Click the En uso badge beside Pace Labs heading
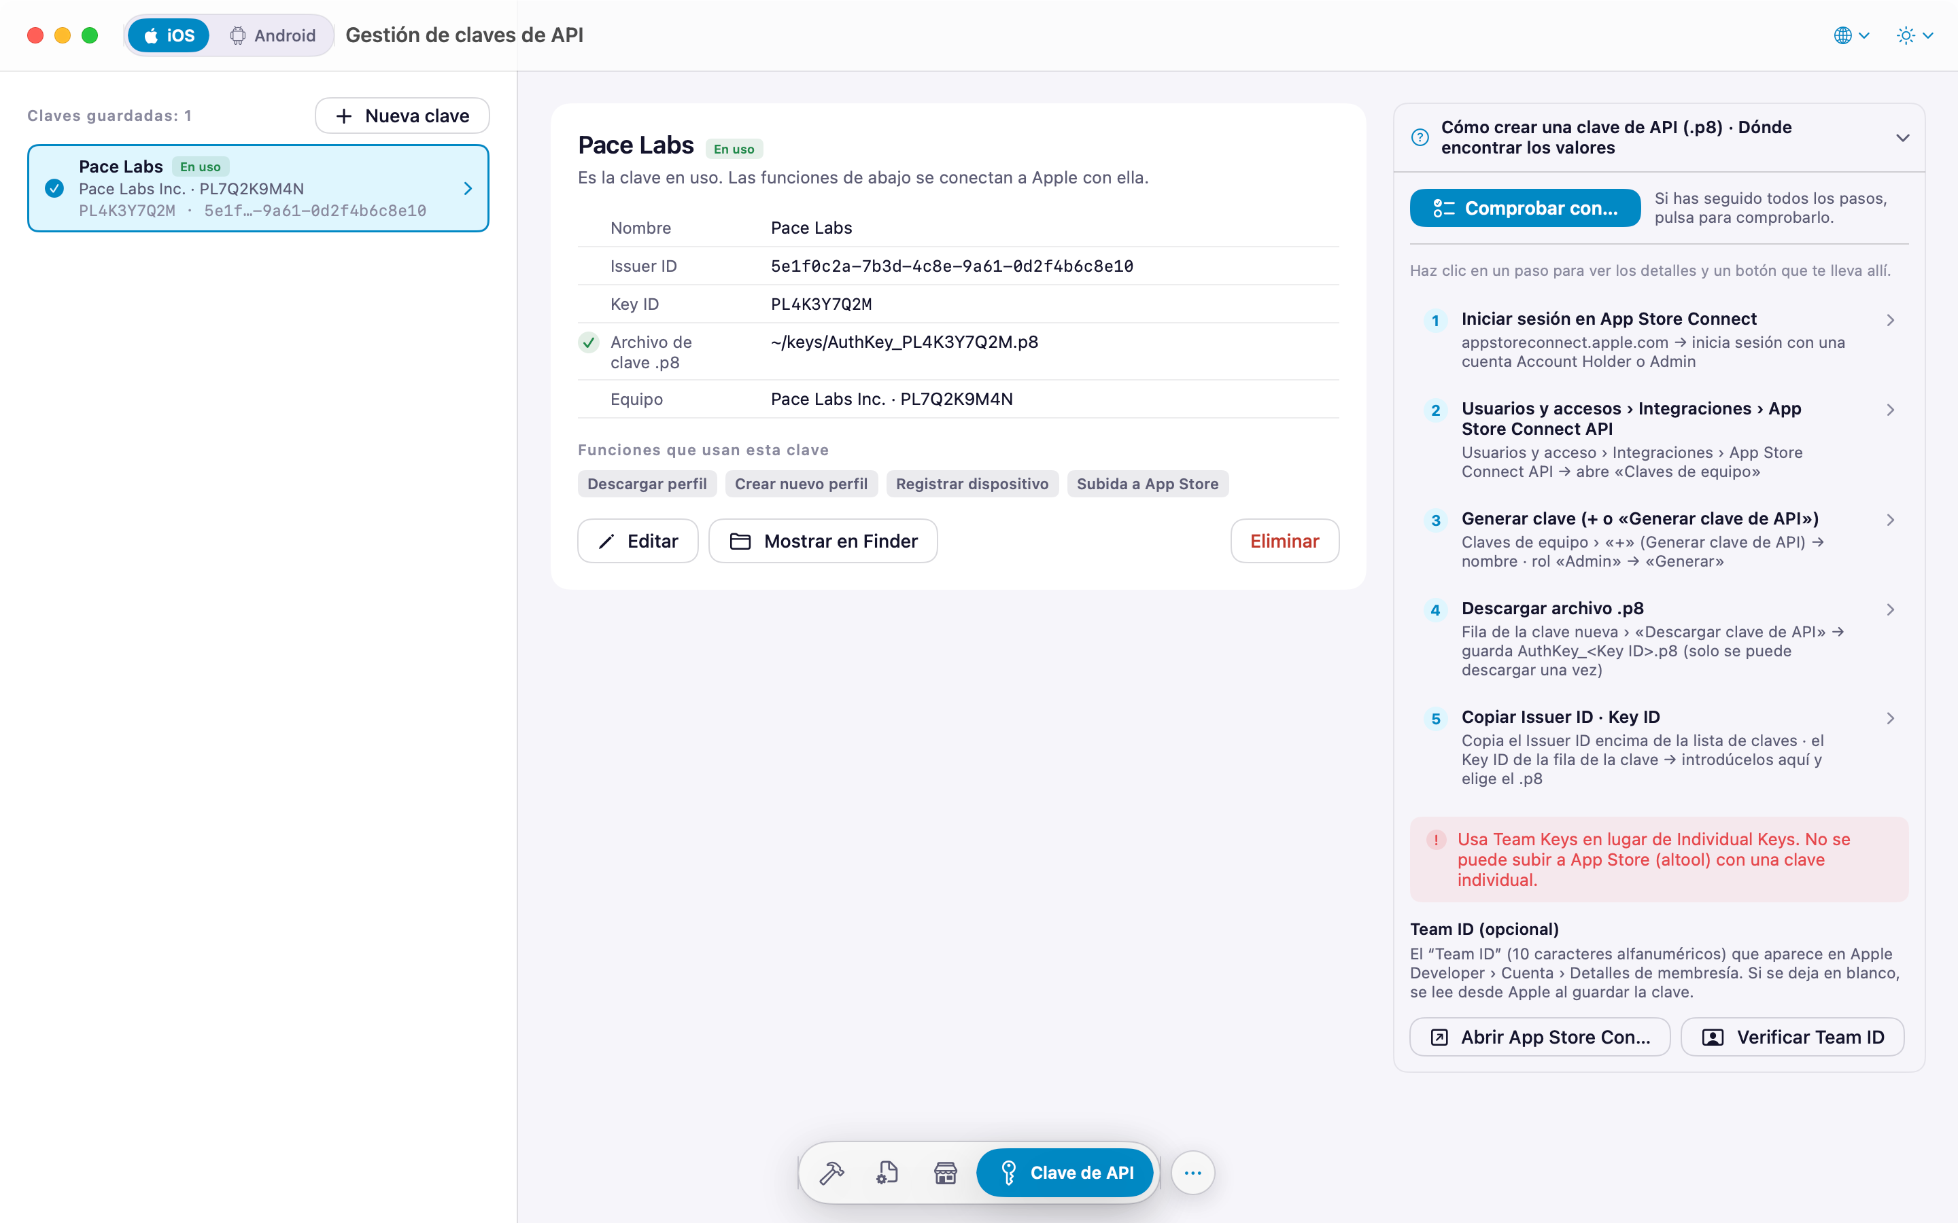1958x1223 pixels. (x=734, y=149)
